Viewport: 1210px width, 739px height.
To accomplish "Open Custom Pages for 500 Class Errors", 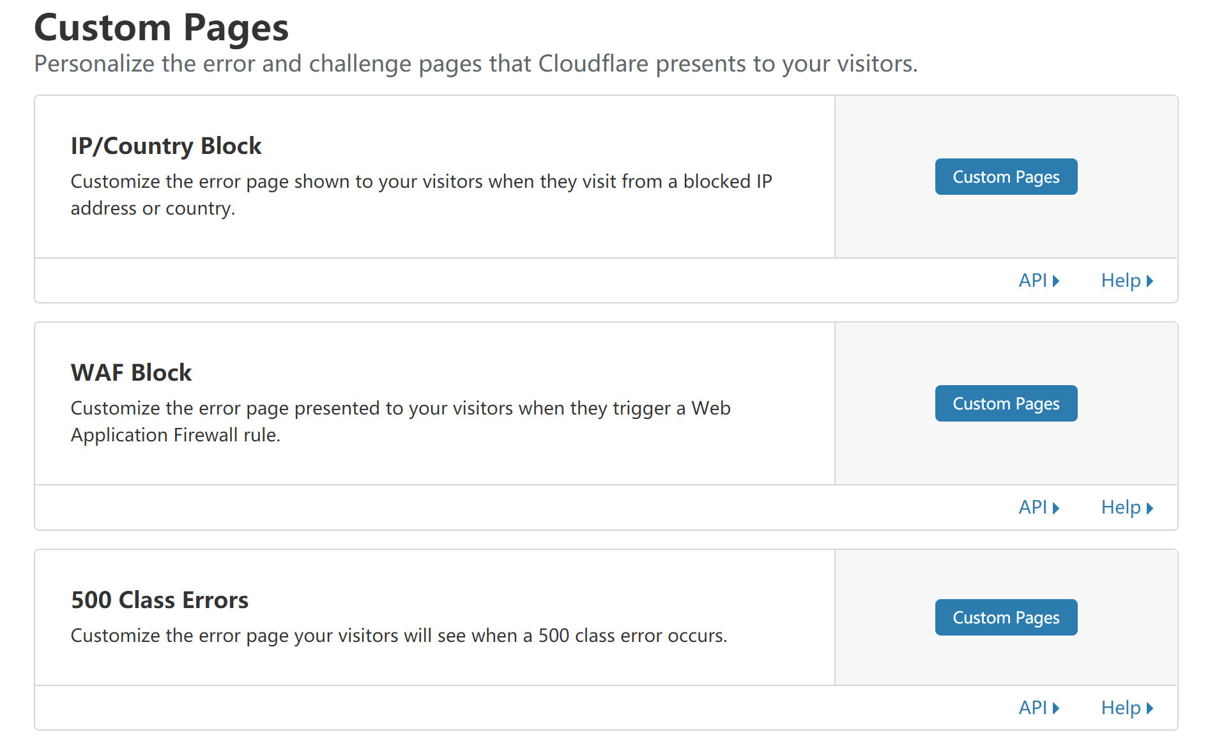I will 1006,618.
